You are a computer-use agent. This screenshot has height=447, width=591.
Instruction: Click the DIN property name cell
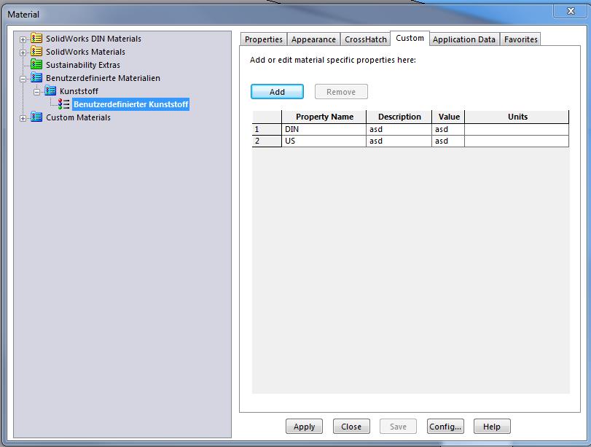coord(324,129)
